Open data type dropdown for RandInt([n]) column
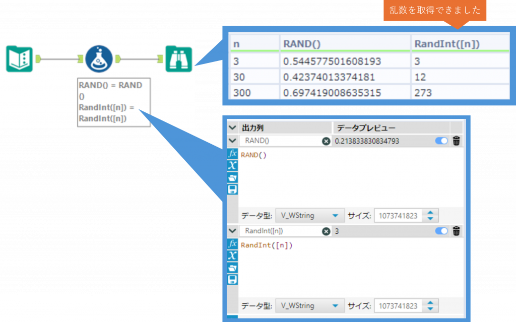 point(310,305)
